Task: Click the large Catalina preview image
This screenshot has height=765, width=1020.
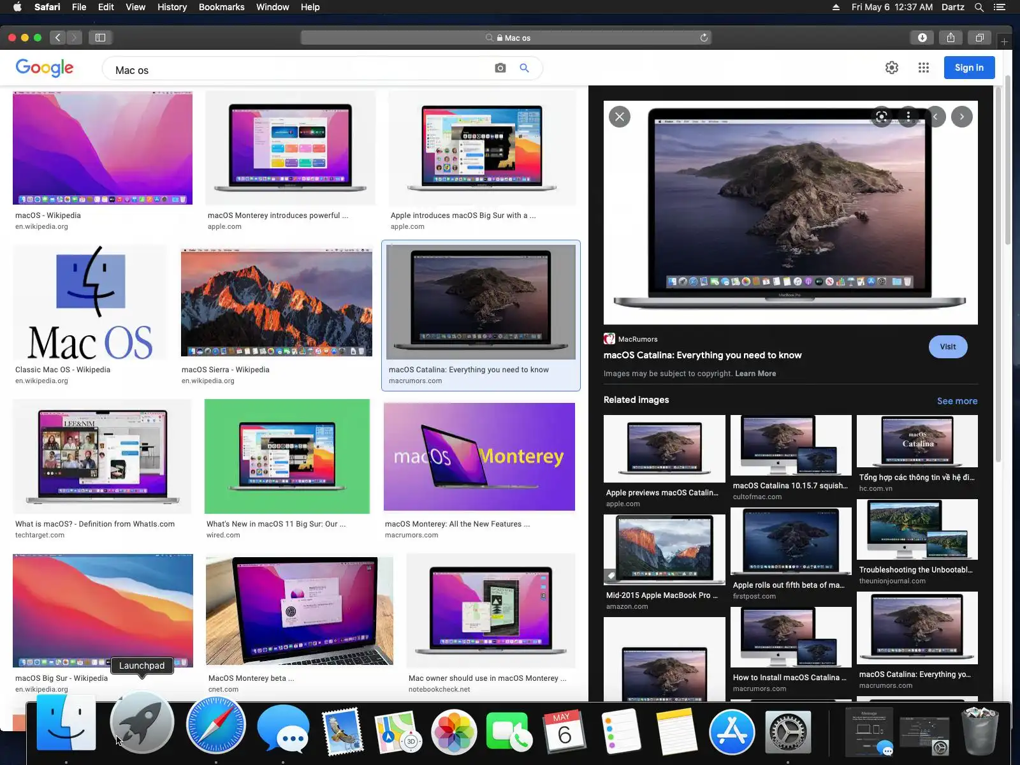Action: tap(790, 212)
